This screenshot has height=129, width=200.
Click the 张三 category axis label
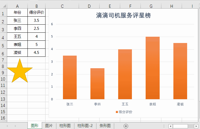click(x=70, y=104)
